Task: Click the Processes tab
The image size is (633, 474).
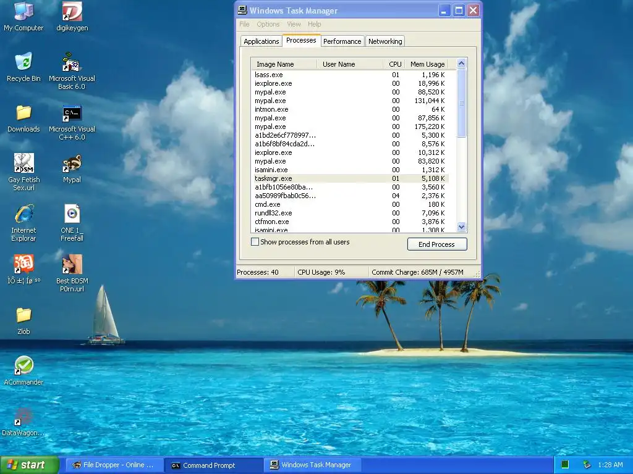Action: click(301, 40)
